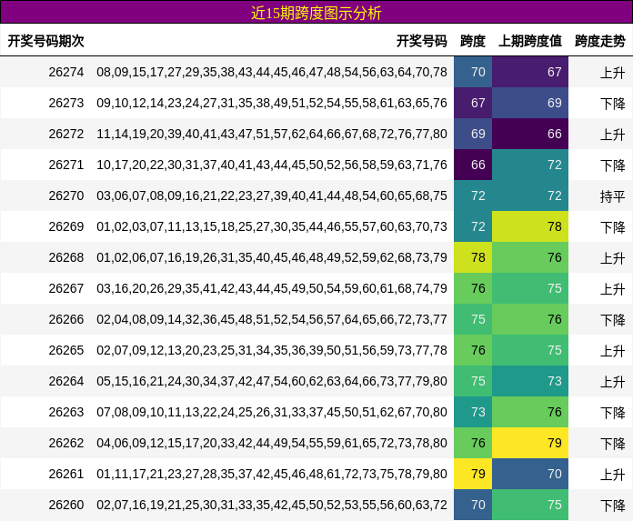The height and width of the screenshot is (521, 633).
Task: Click draw numbers starting 02,07,09,12
Action: tap(272, 350)
